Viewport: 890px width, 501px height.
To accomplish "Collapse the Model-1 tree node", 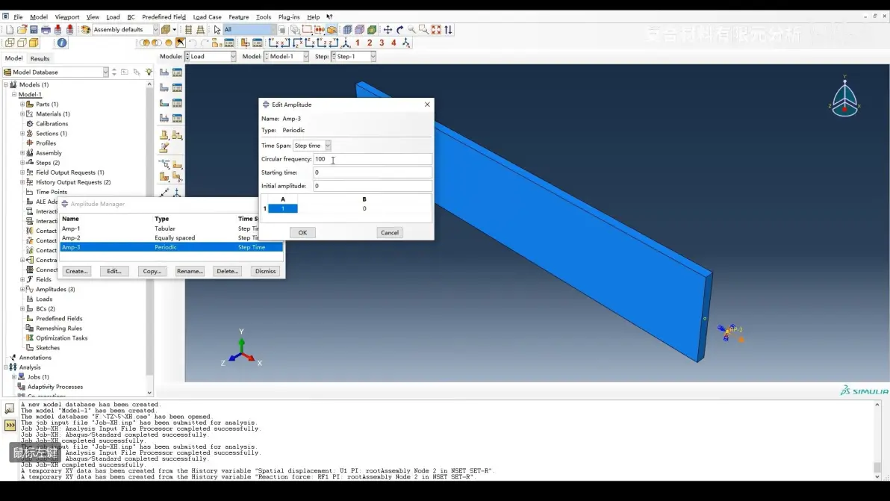I will (x=14, y=95).
